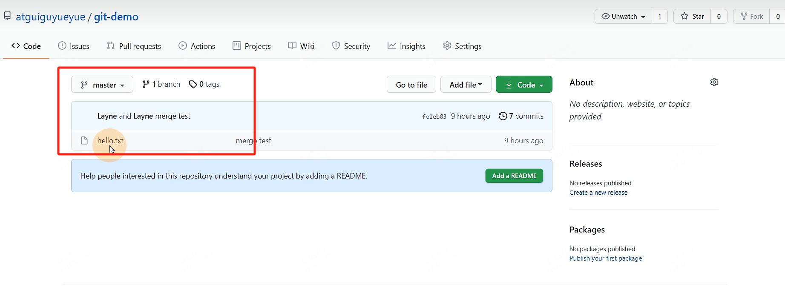This screenshot has width=785, height=295.
Task: Click the Packages heading
Action: pos(587,230)
